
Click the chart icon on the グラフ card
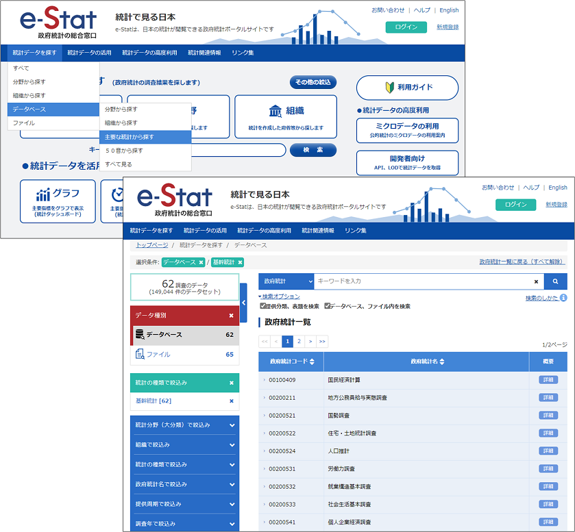[x=43, y=194]
